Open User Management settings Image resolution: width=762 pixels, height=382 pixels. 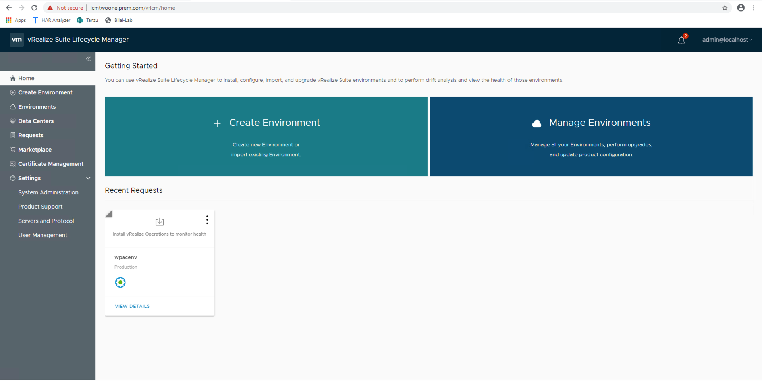coord(42,235)
